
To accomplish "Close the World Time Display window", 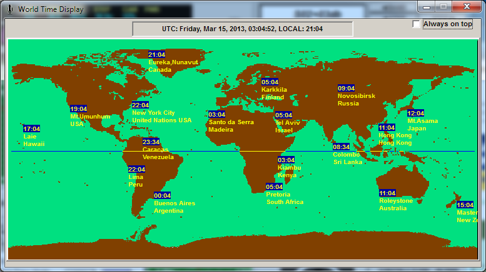I will 467,6.
